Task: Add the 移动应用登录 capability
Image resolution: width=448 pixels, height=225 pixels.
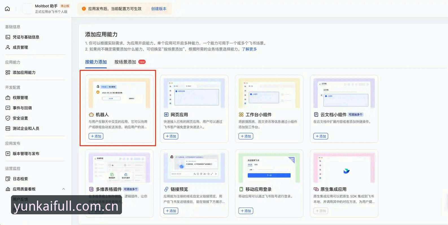Action: tap(246, 211)
